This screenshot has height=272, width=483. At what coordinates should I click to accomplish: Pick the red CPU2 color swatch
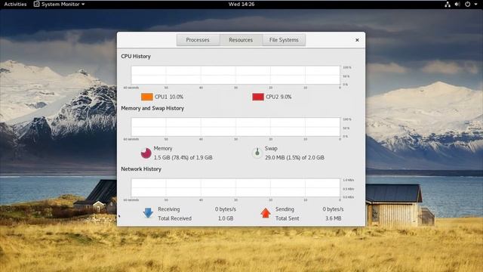tap(258, 97)
